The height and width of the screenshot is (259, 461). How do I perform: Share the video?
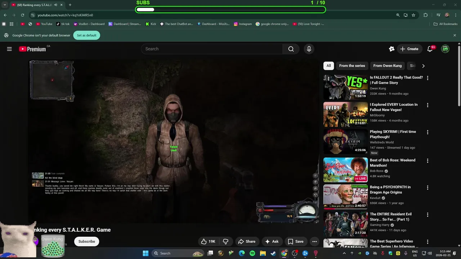(247, 241)
